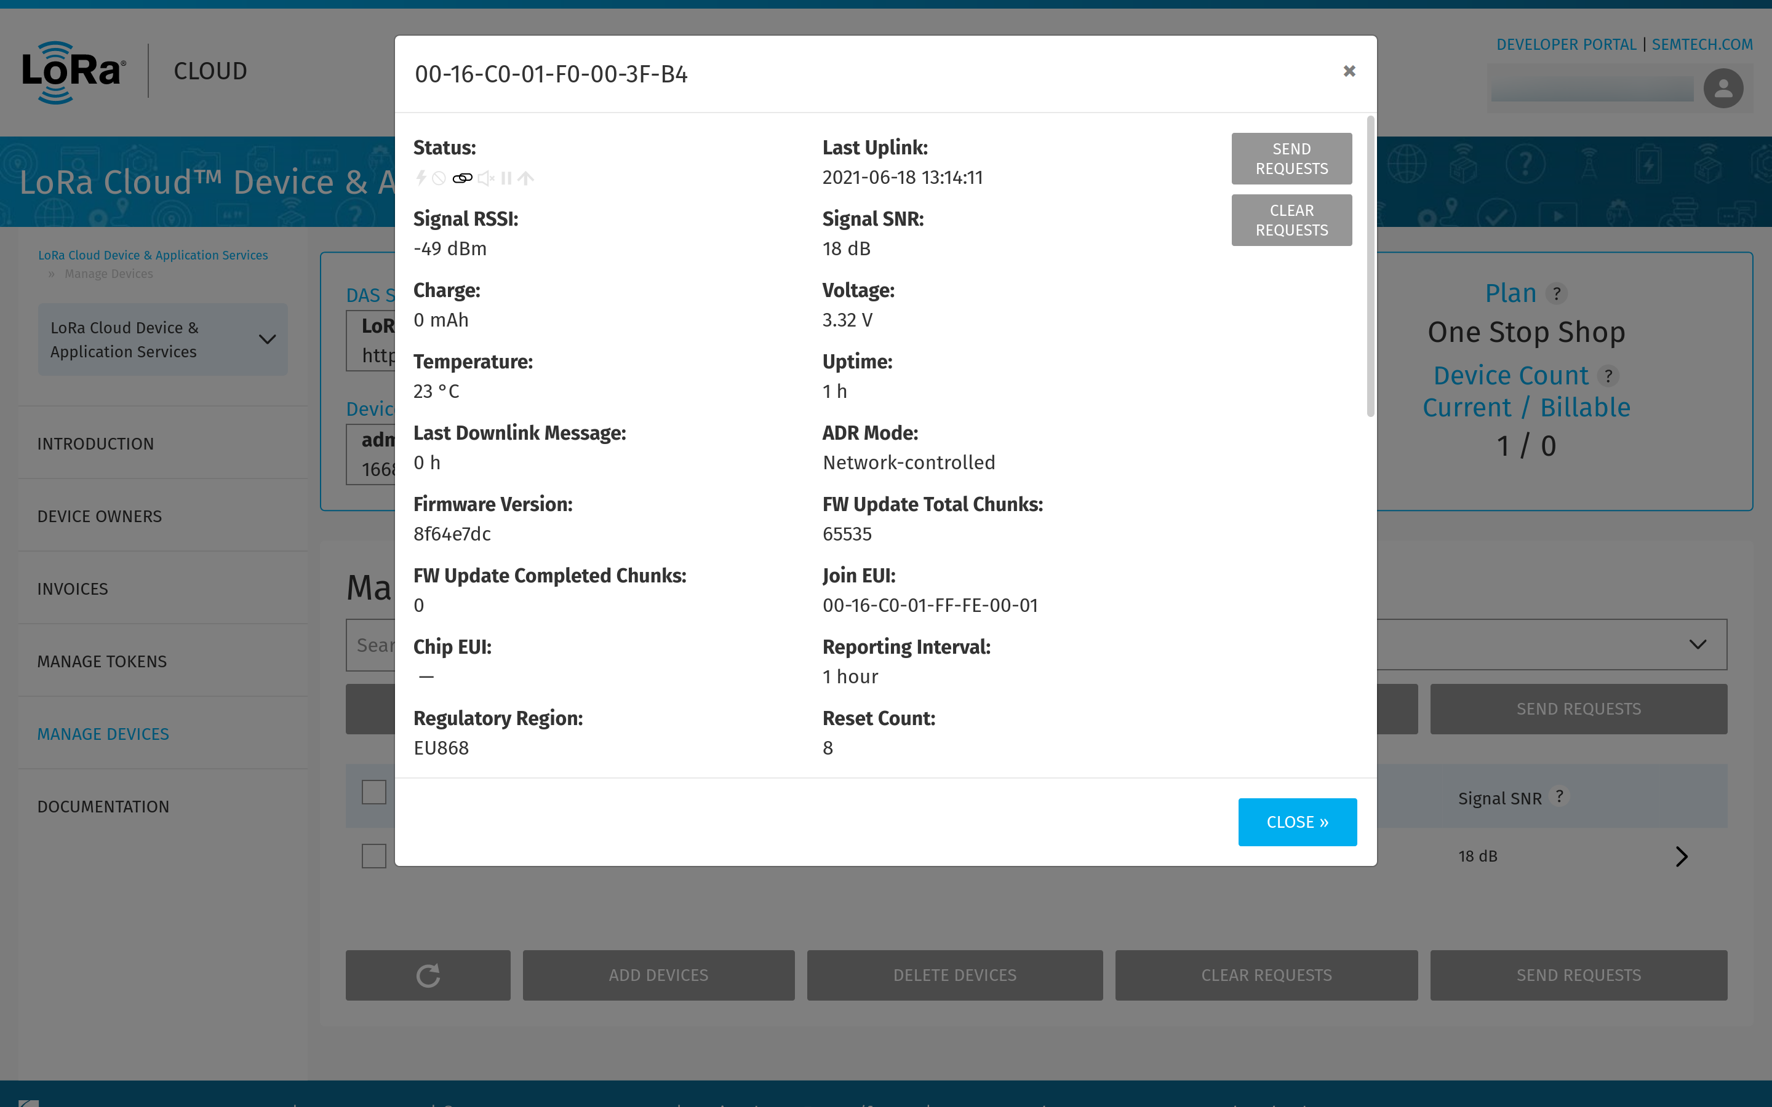Click the Plan help question mark

click(1556, 293)
